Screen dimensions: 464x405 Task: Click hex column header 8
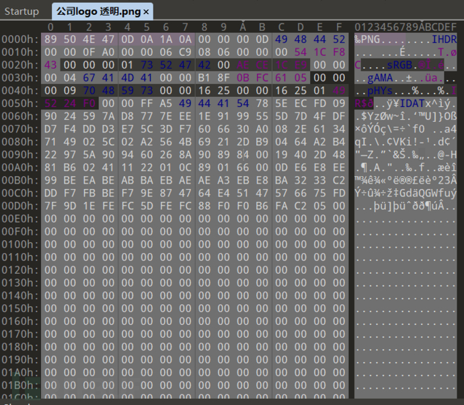click(204, 26)
